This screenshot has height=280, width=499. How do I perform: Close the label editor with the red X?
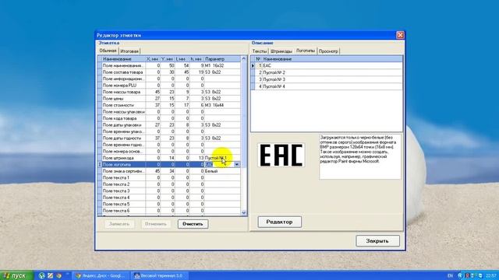point(400,35)
